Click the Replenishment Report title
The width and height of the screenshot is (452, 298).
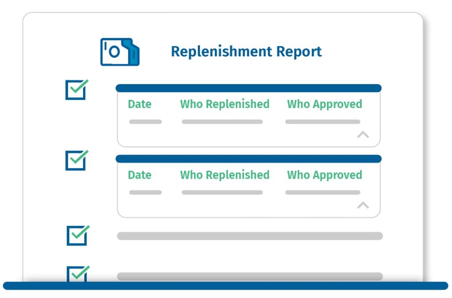tap(246, 52)
